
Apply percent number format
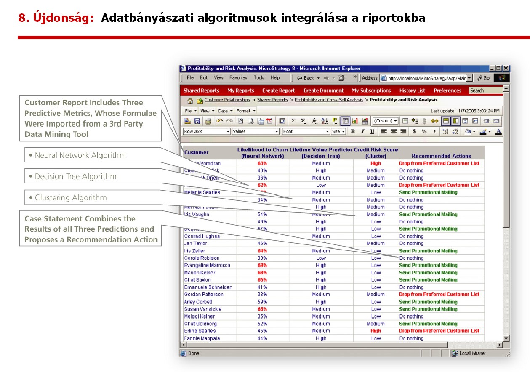click(424, 131)
